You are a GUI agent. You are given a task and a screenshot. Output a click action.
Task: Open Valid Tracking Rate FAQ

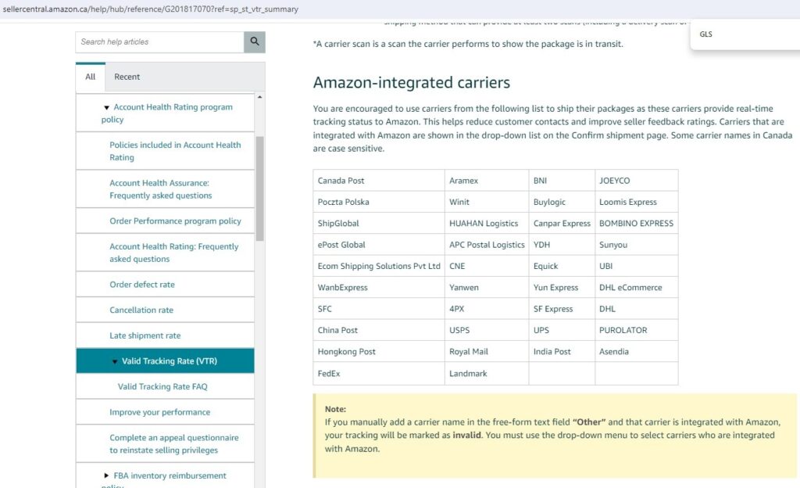point(162,386)
